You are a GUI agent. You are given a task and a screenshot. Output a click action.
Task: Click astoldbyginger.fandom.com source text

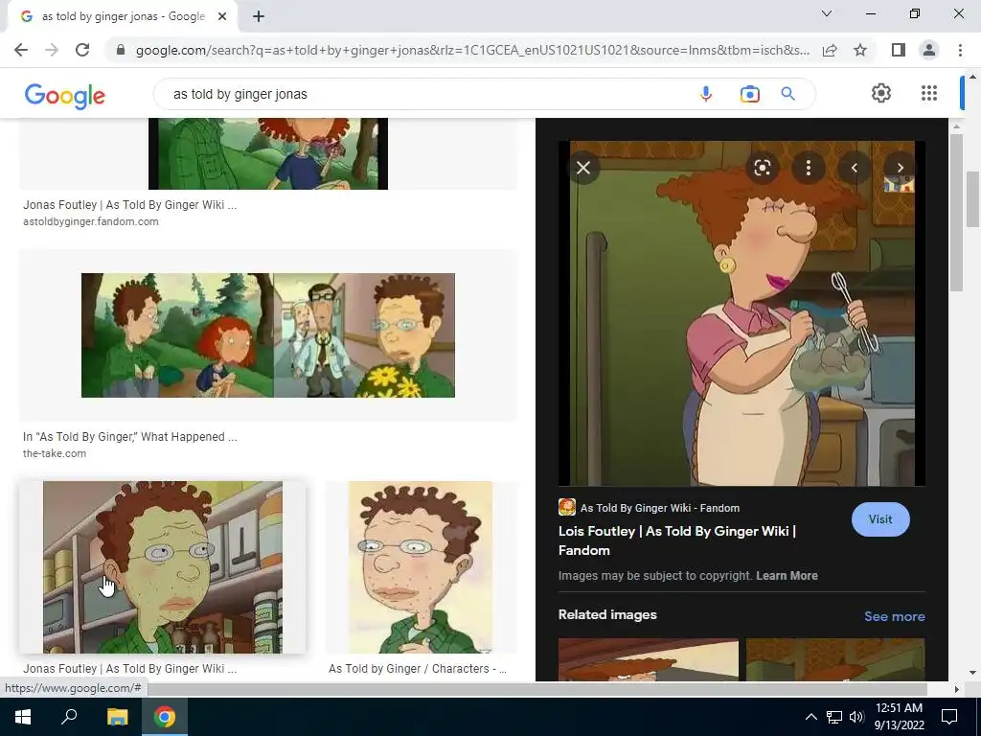91,221
